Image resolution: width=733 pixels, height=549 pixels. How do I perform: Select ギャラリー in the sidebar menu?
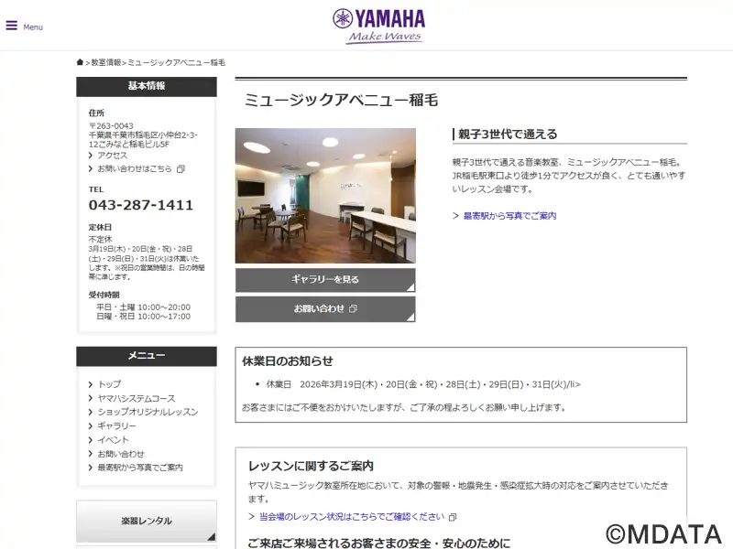[117, 425]
